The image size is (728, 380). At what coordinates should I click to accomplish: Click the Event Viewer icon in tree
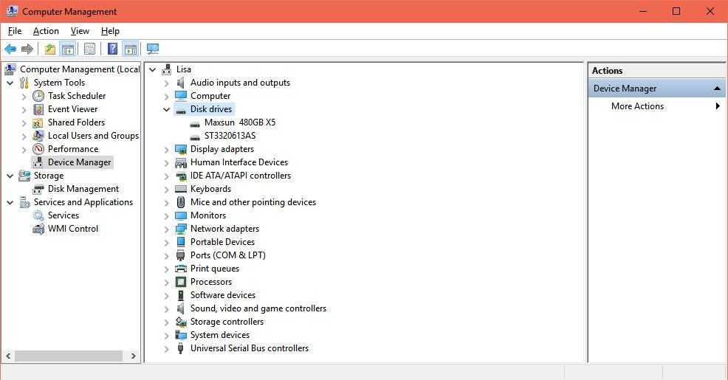coord(38,109)
